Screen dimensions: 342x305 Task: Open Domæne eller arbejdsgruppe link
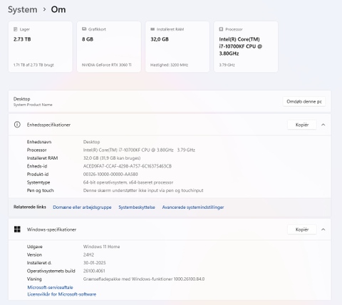click(x=82, y=207)
